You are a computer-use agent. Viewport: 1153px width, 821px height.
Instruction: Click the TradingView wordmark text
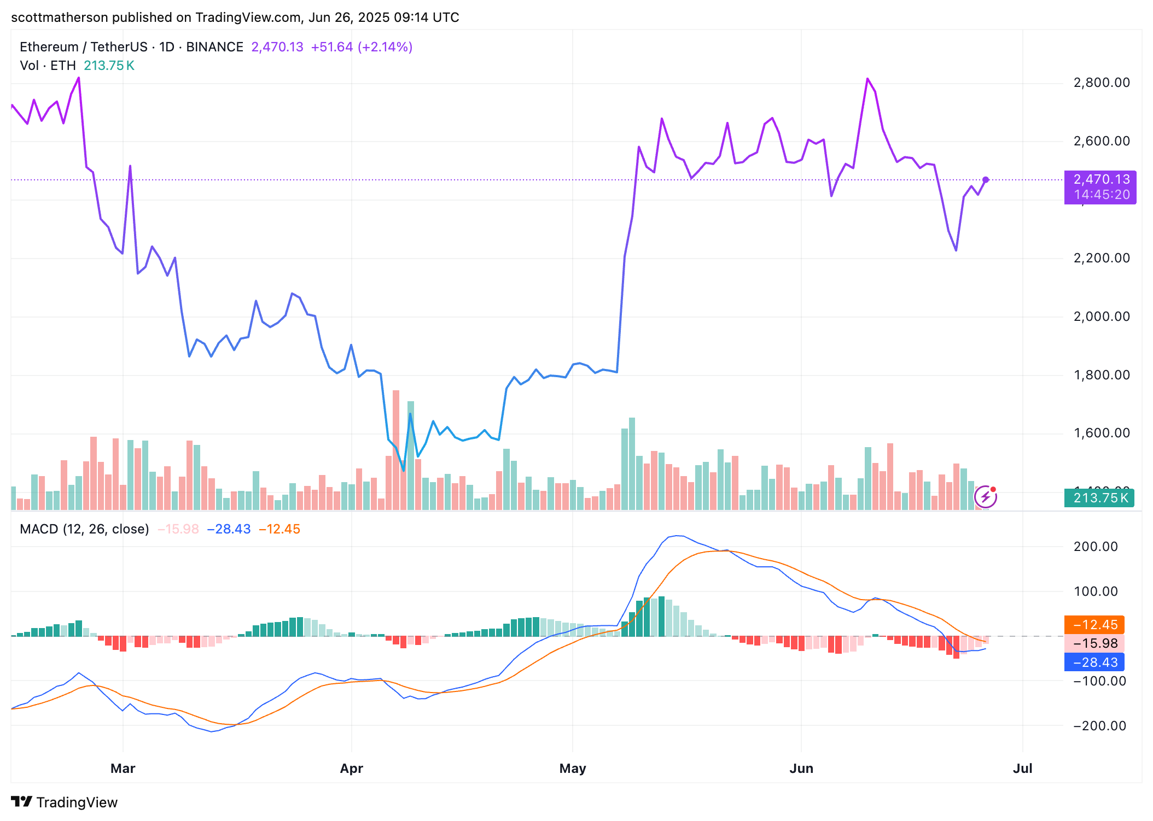tap(77, 802)
